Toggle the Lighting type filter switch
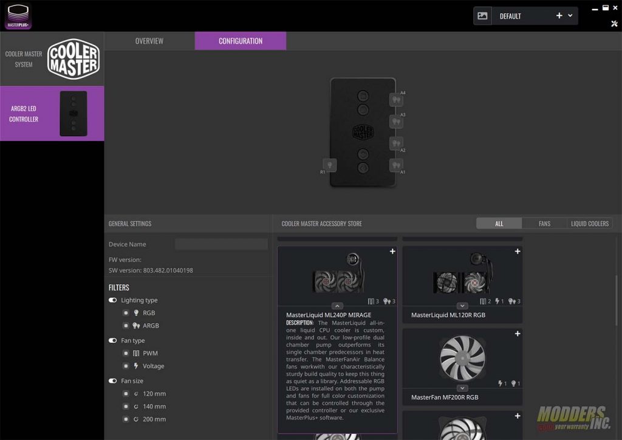The height and width of the screenshot is (440, 622). point(112,300)
